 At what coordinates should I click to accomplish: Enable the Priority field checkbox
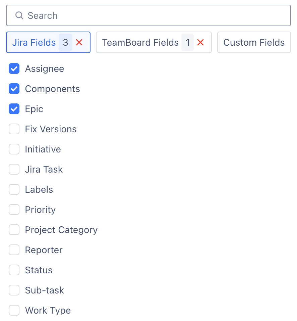(14, 210)
